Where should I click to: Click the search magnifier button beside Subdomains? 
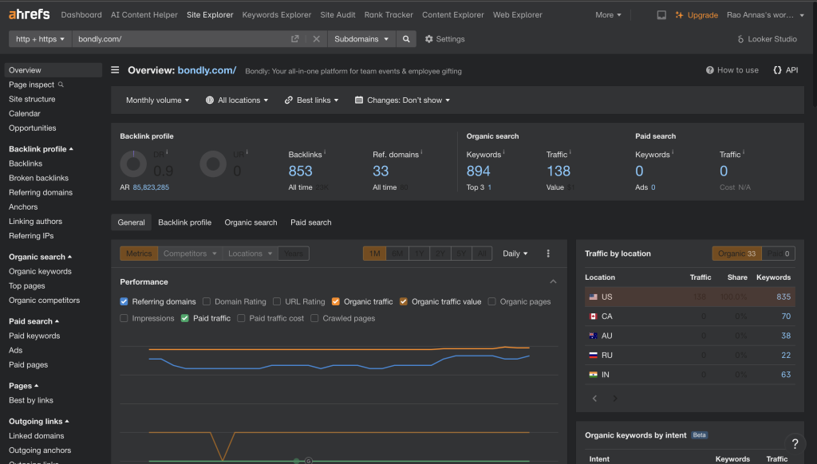pos(406,39)
